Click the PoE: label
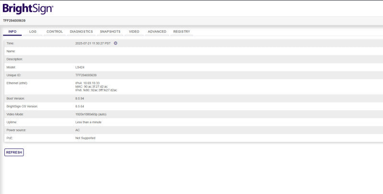The height and width of the screenshot is (194, 383). 9,138
